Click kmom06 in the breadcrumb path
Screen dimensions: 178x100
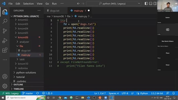pyautogui.click(x=59, y=16)
